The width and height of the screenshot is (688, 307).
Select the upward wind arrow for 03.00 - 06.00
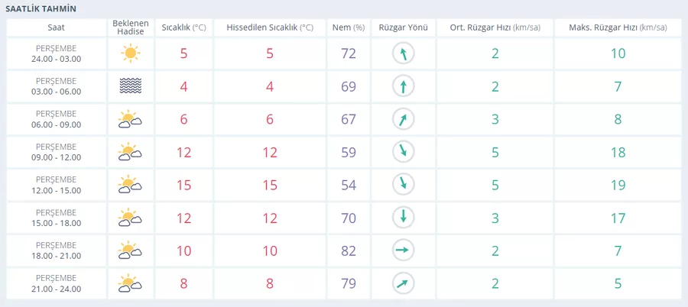(403, 86)
